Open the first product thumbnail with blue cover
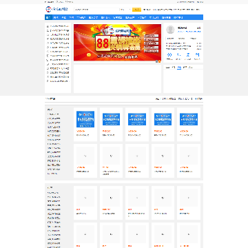 point(85,119)
